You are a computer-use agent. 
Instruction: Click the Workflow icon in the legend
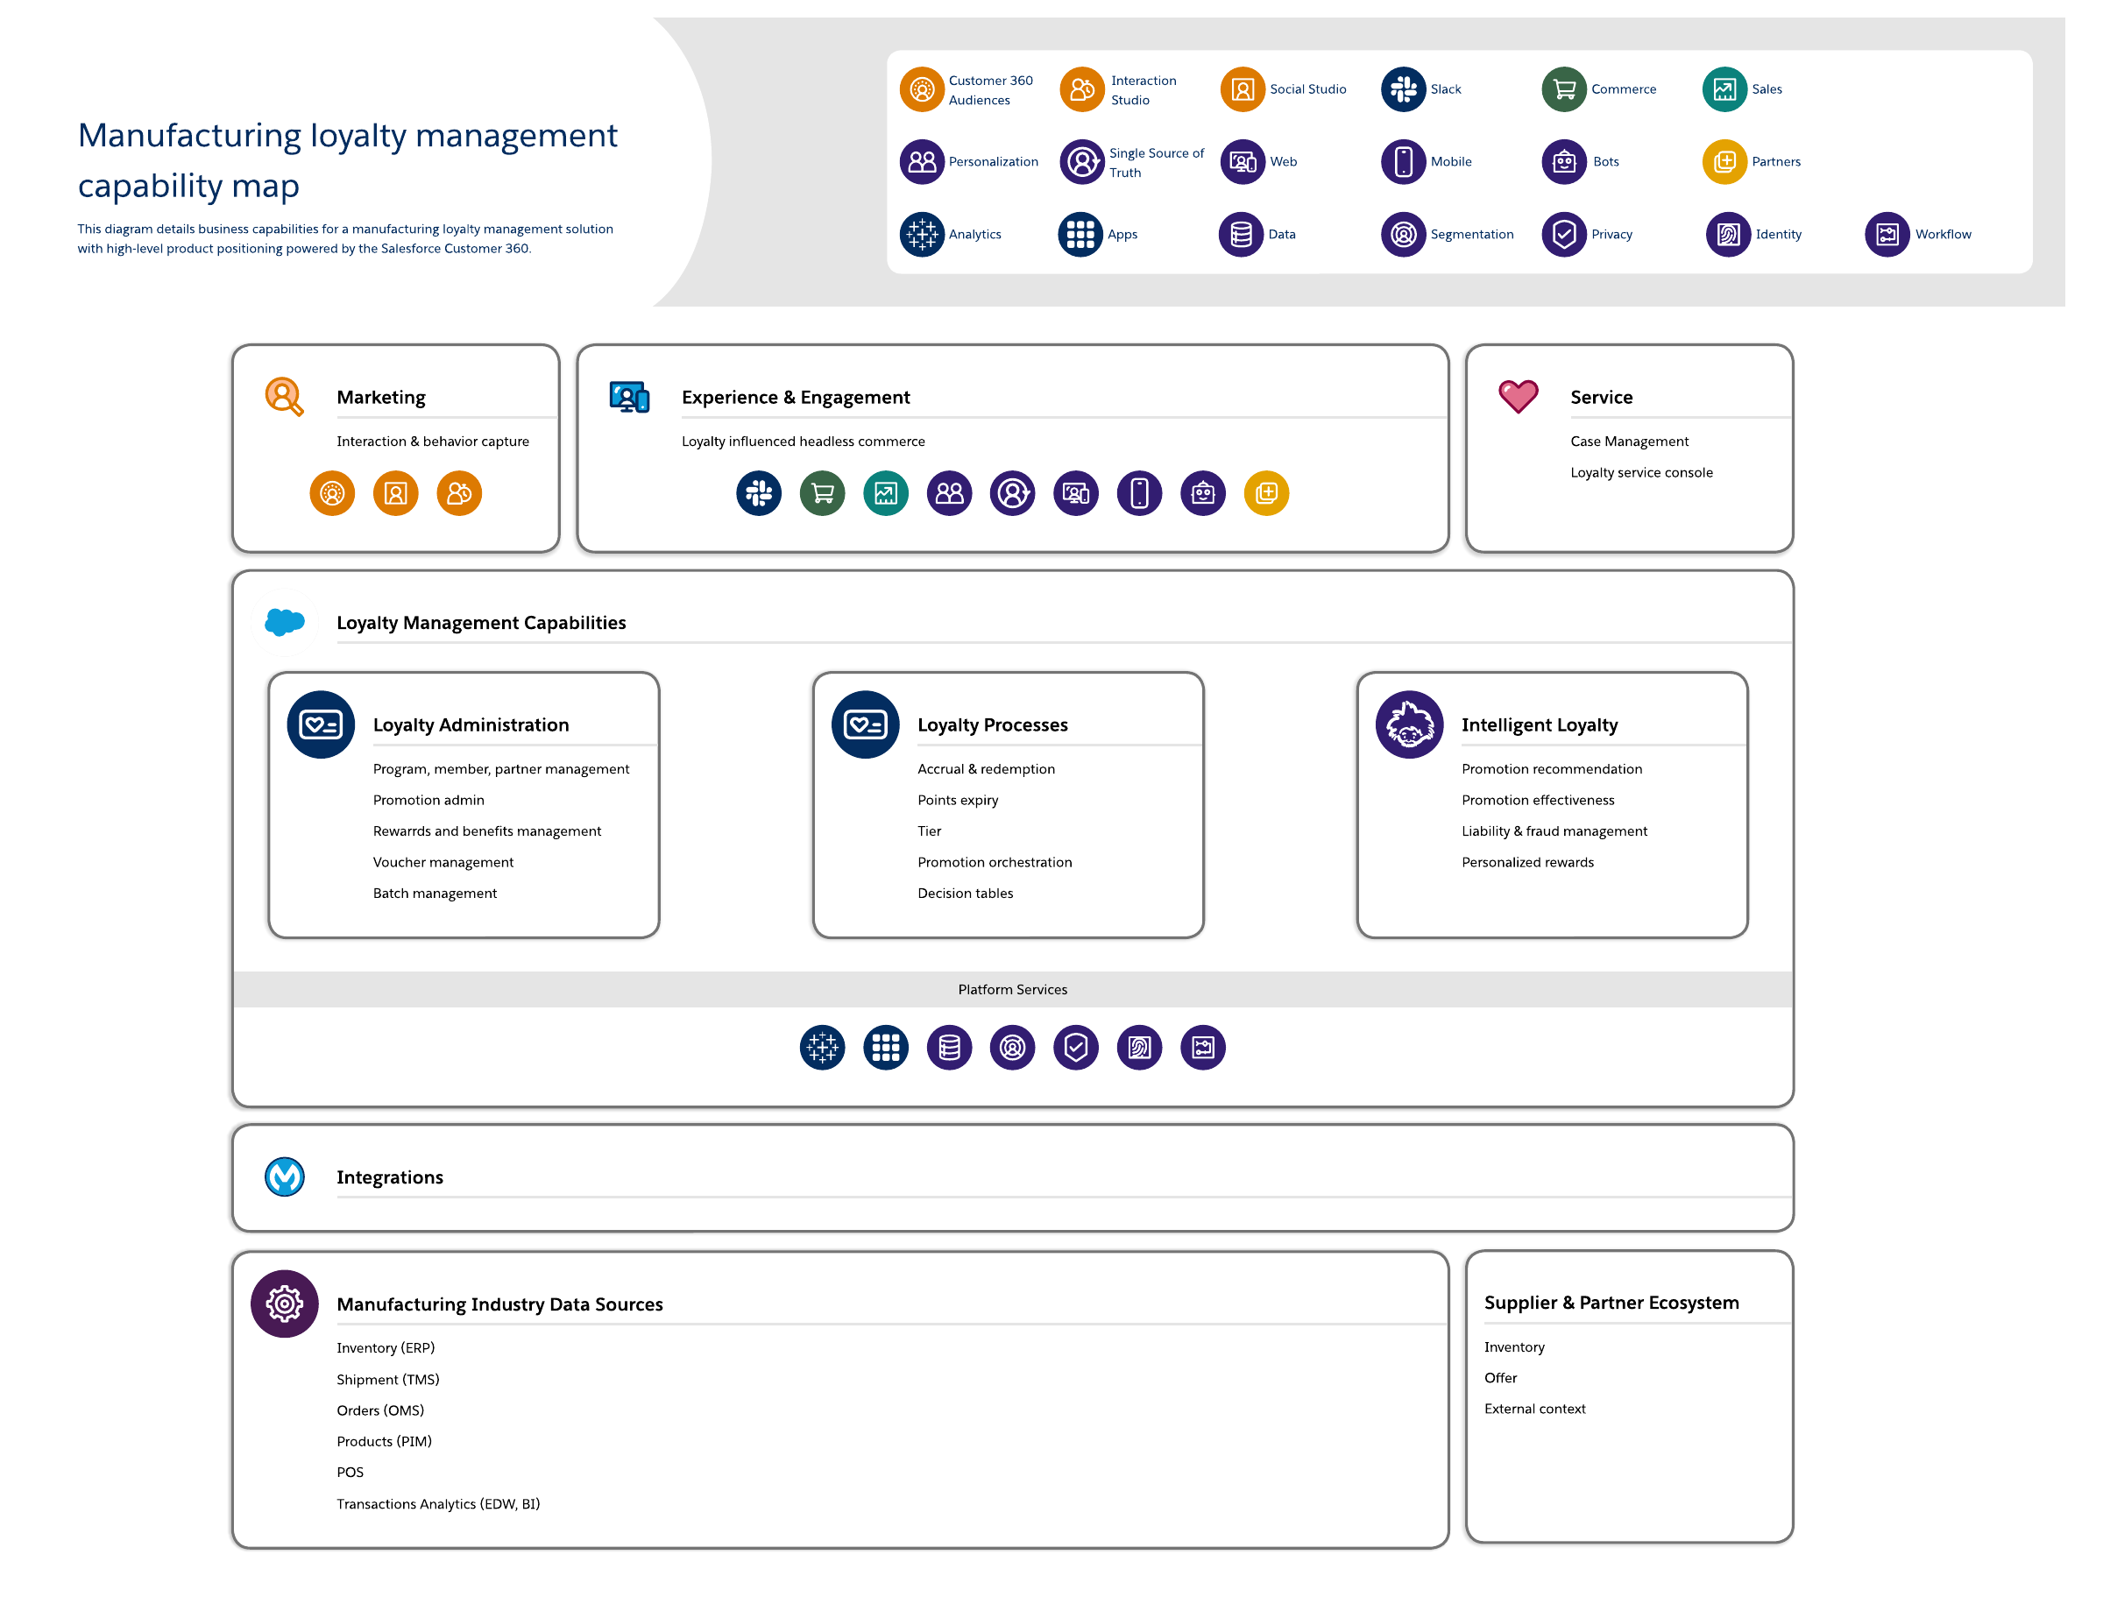(1887, 234)
